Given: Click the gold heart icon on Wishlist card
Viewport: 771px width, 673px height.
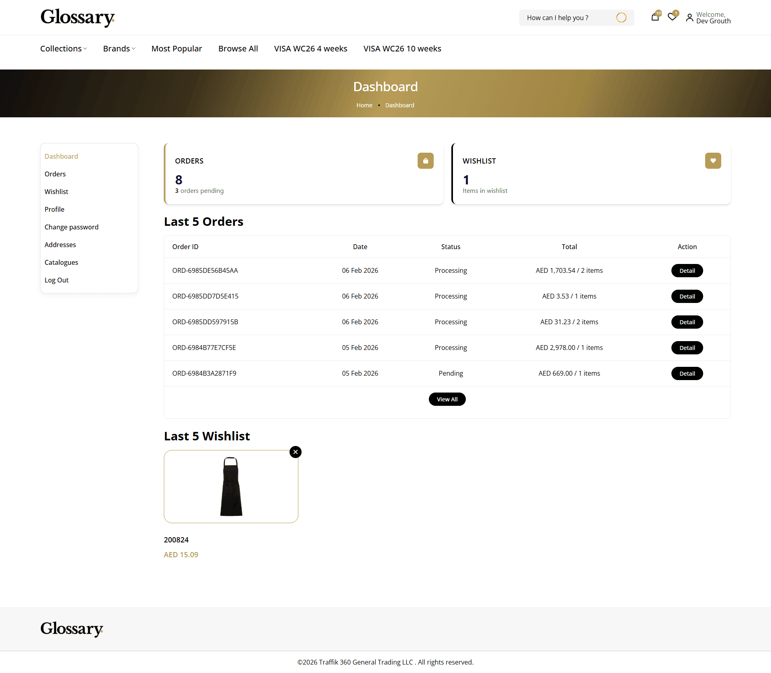Looking at the screenshot, I should click(x=713, y=161).
